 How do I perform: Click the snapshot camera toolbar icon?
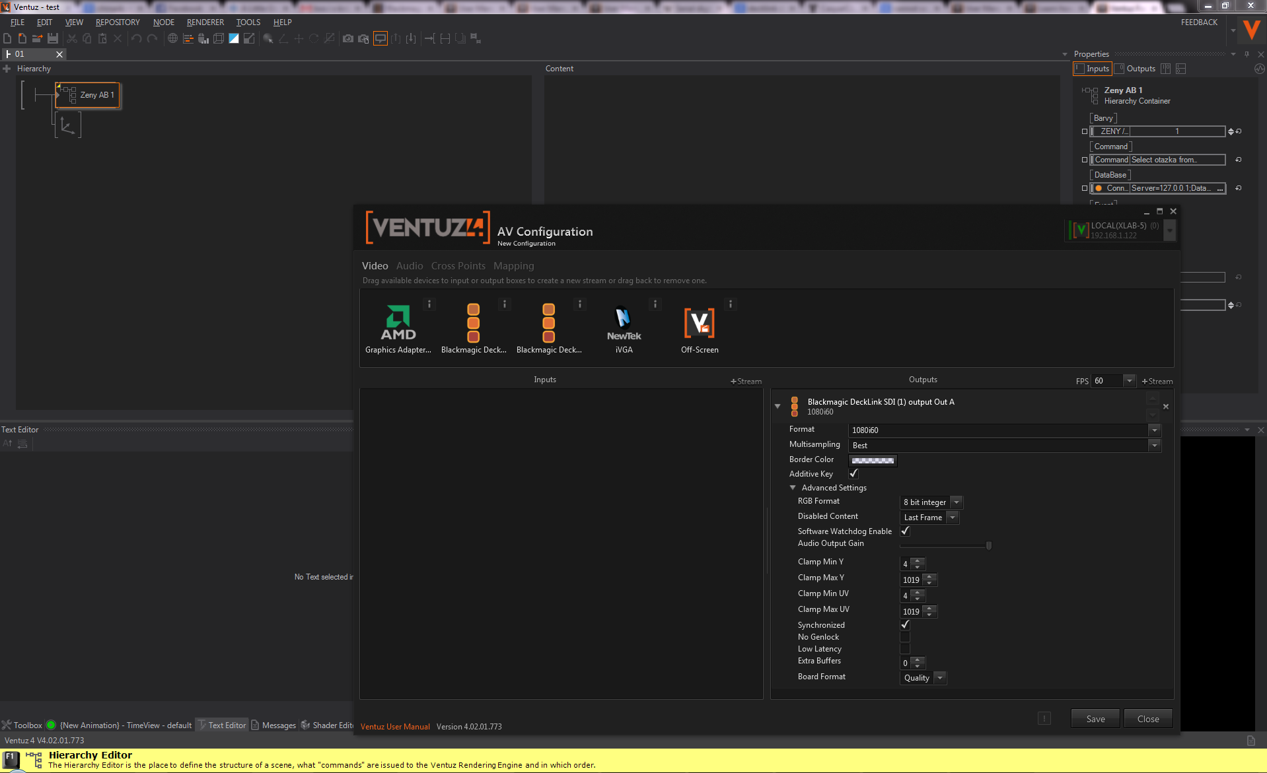pyautogui.click(x=347, y=39)
